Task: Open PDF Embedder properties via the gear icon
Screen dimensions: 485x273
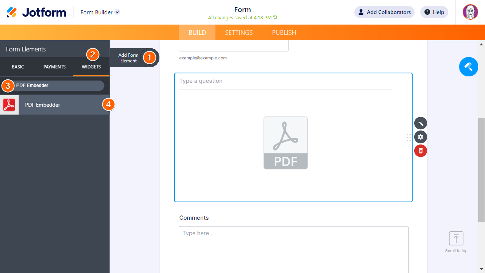Action: pyautogui.click(x=420, y=137)
